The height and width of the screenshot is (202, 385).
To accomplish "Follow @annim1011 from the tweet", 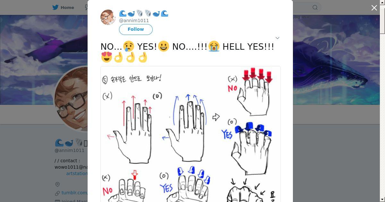I will (x=136, y=29).
